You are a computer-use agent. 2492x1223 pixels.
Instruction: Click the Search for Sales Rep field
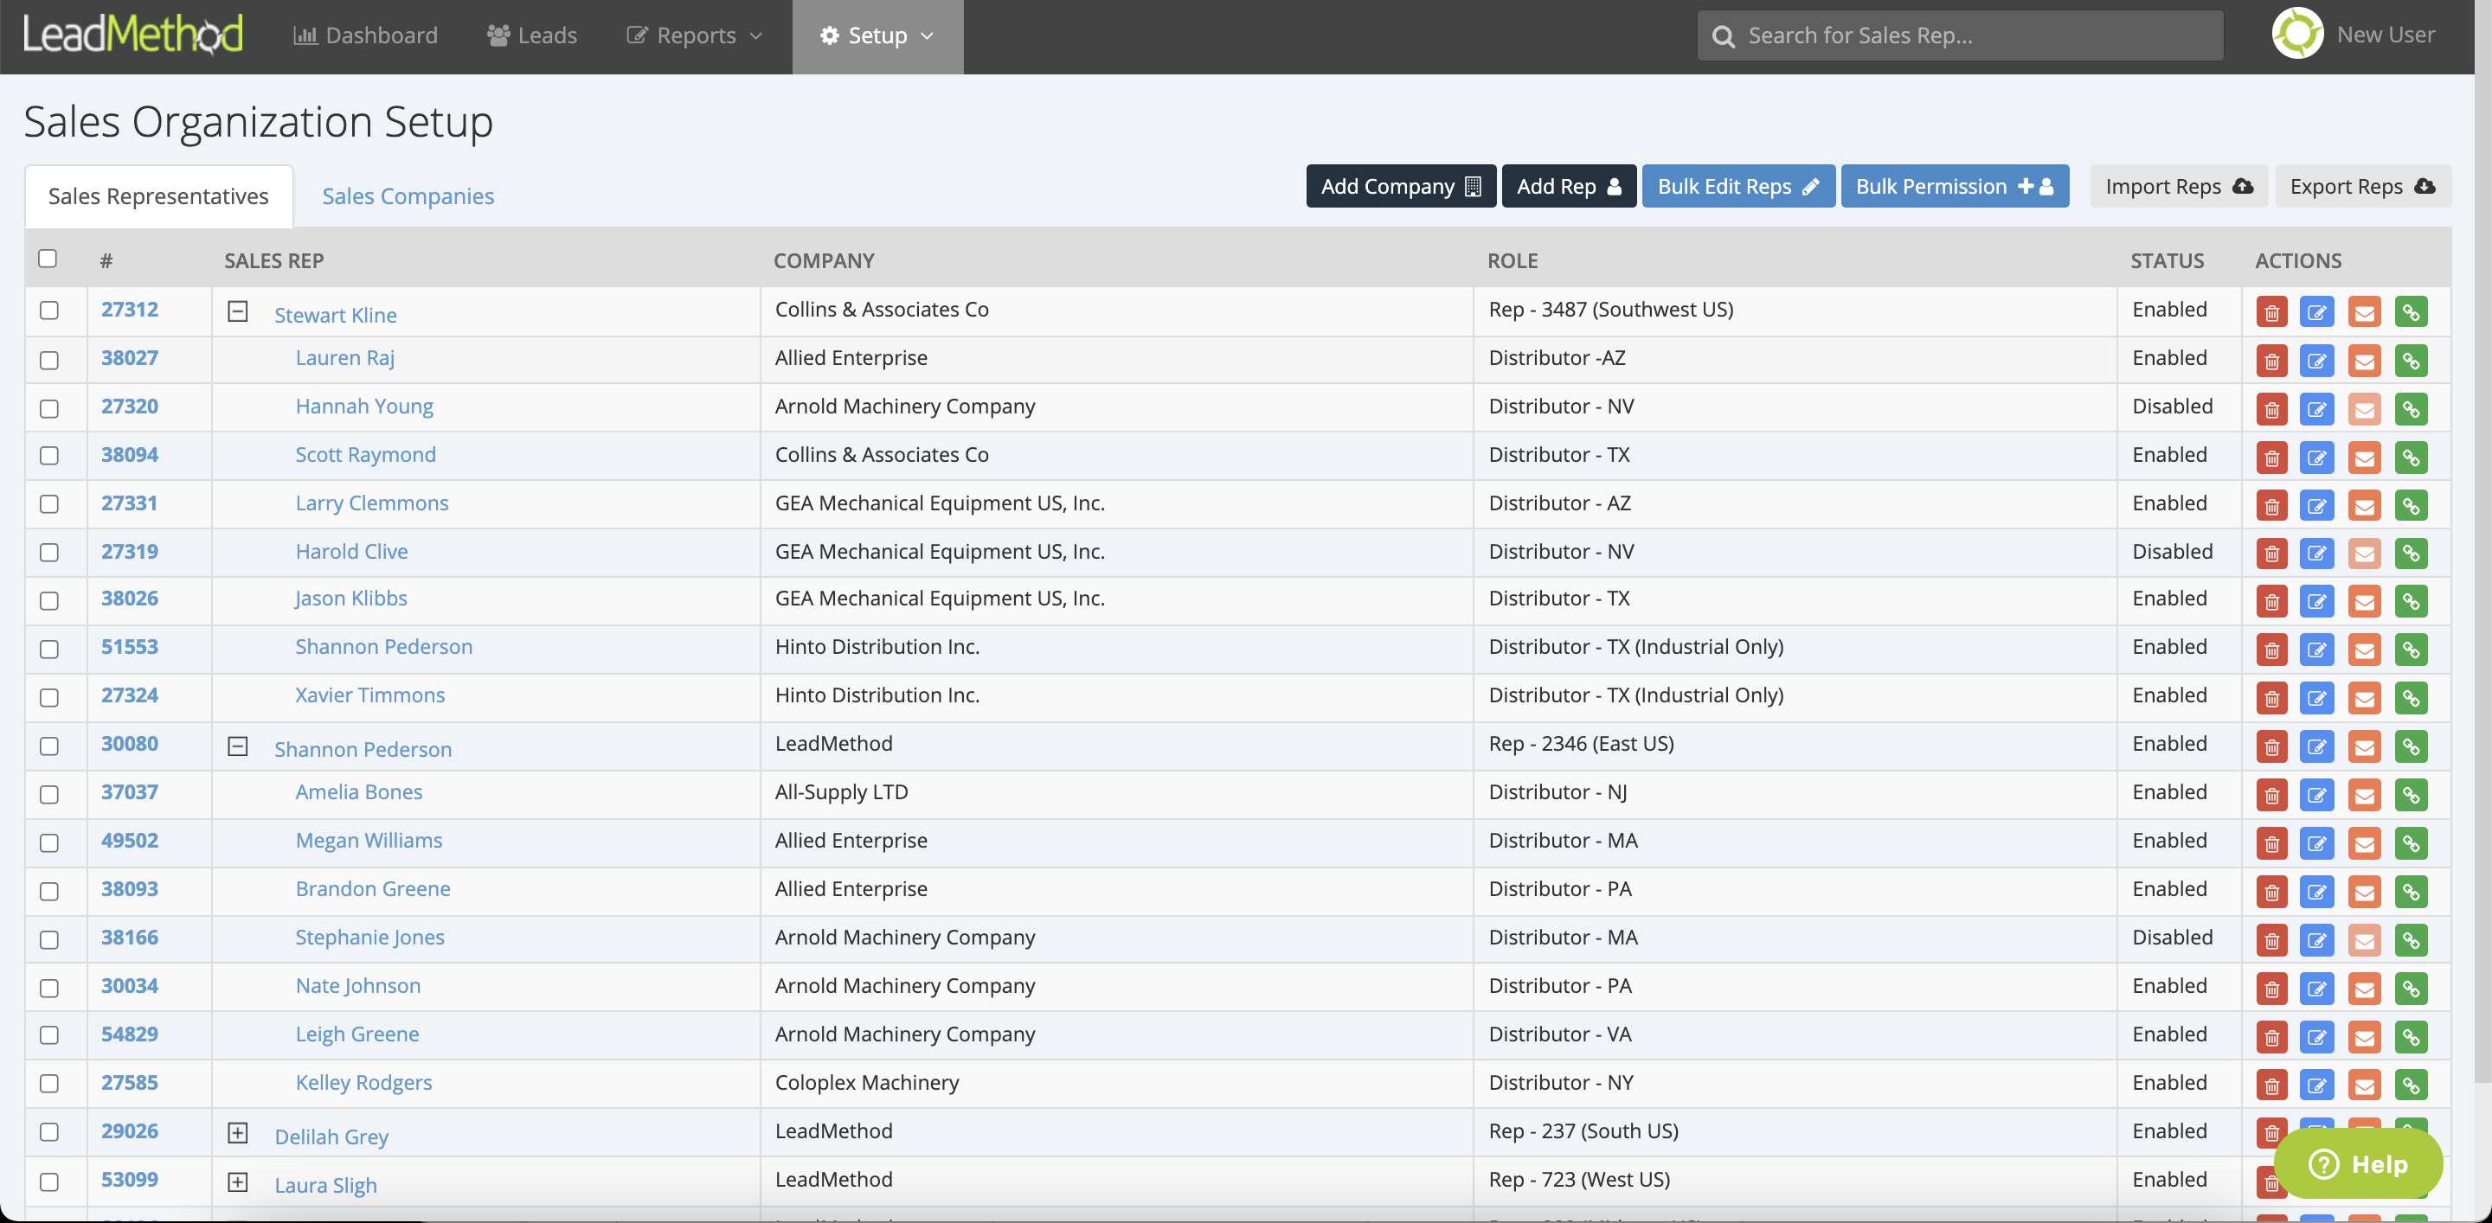pyautogui.click(x=1959, y=35)
